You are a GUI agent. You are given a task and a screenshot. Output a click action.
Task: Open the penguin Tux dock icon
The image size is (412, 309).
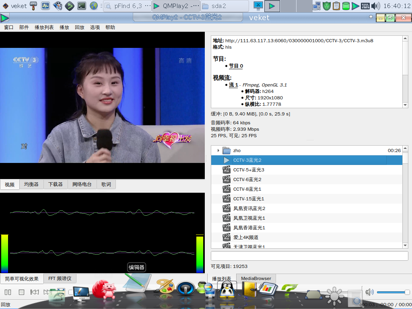click(227, 289)
